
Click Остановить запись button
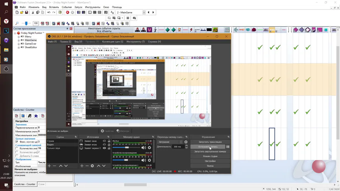pos(207,147)
